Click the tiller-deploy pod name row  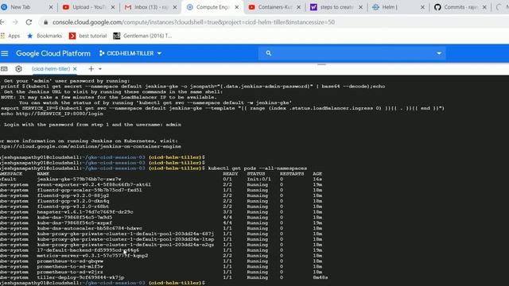coord(80,277)
